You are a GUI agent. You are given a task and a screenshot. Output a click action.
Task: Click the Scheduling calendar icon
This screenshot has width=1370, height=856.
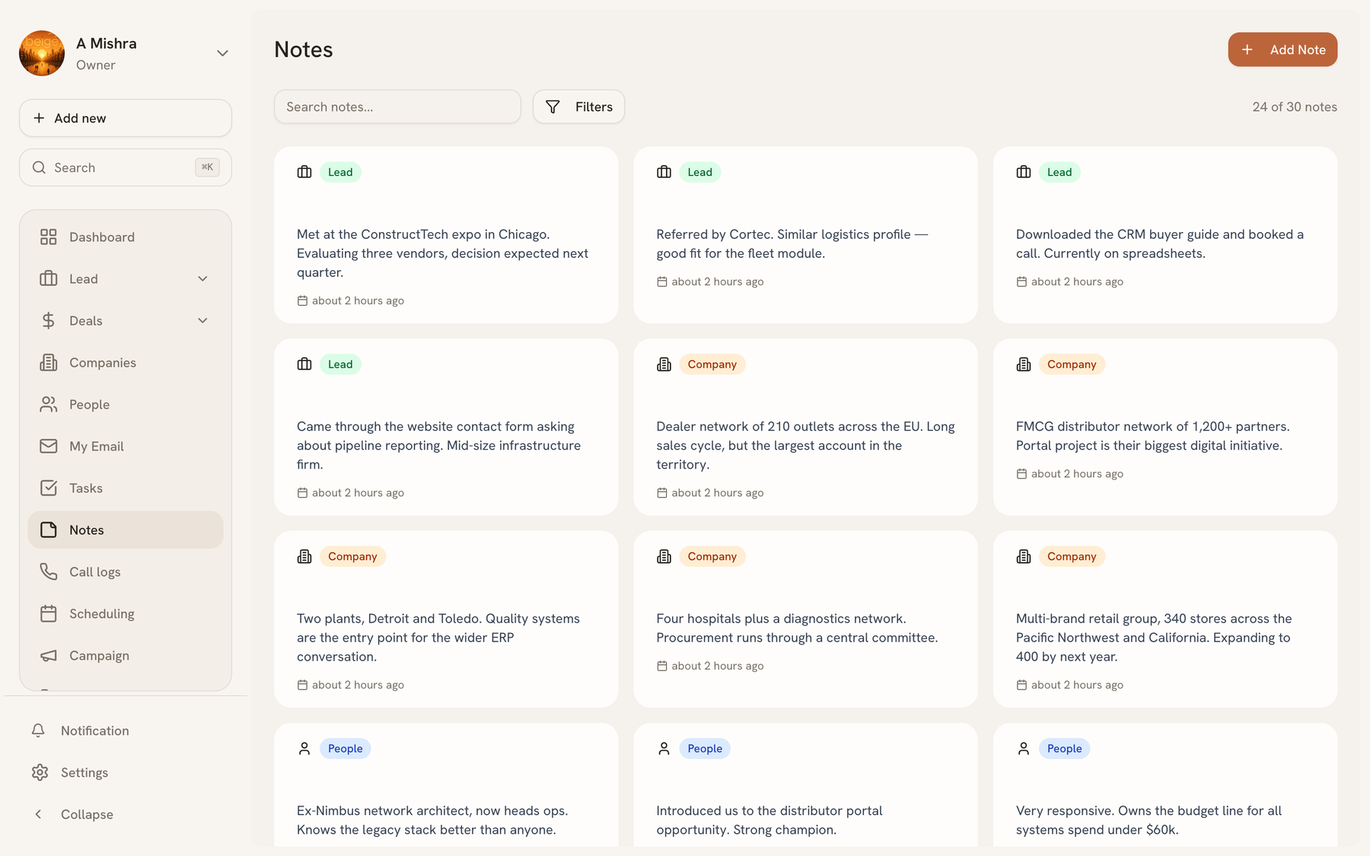tap(49, 614)
